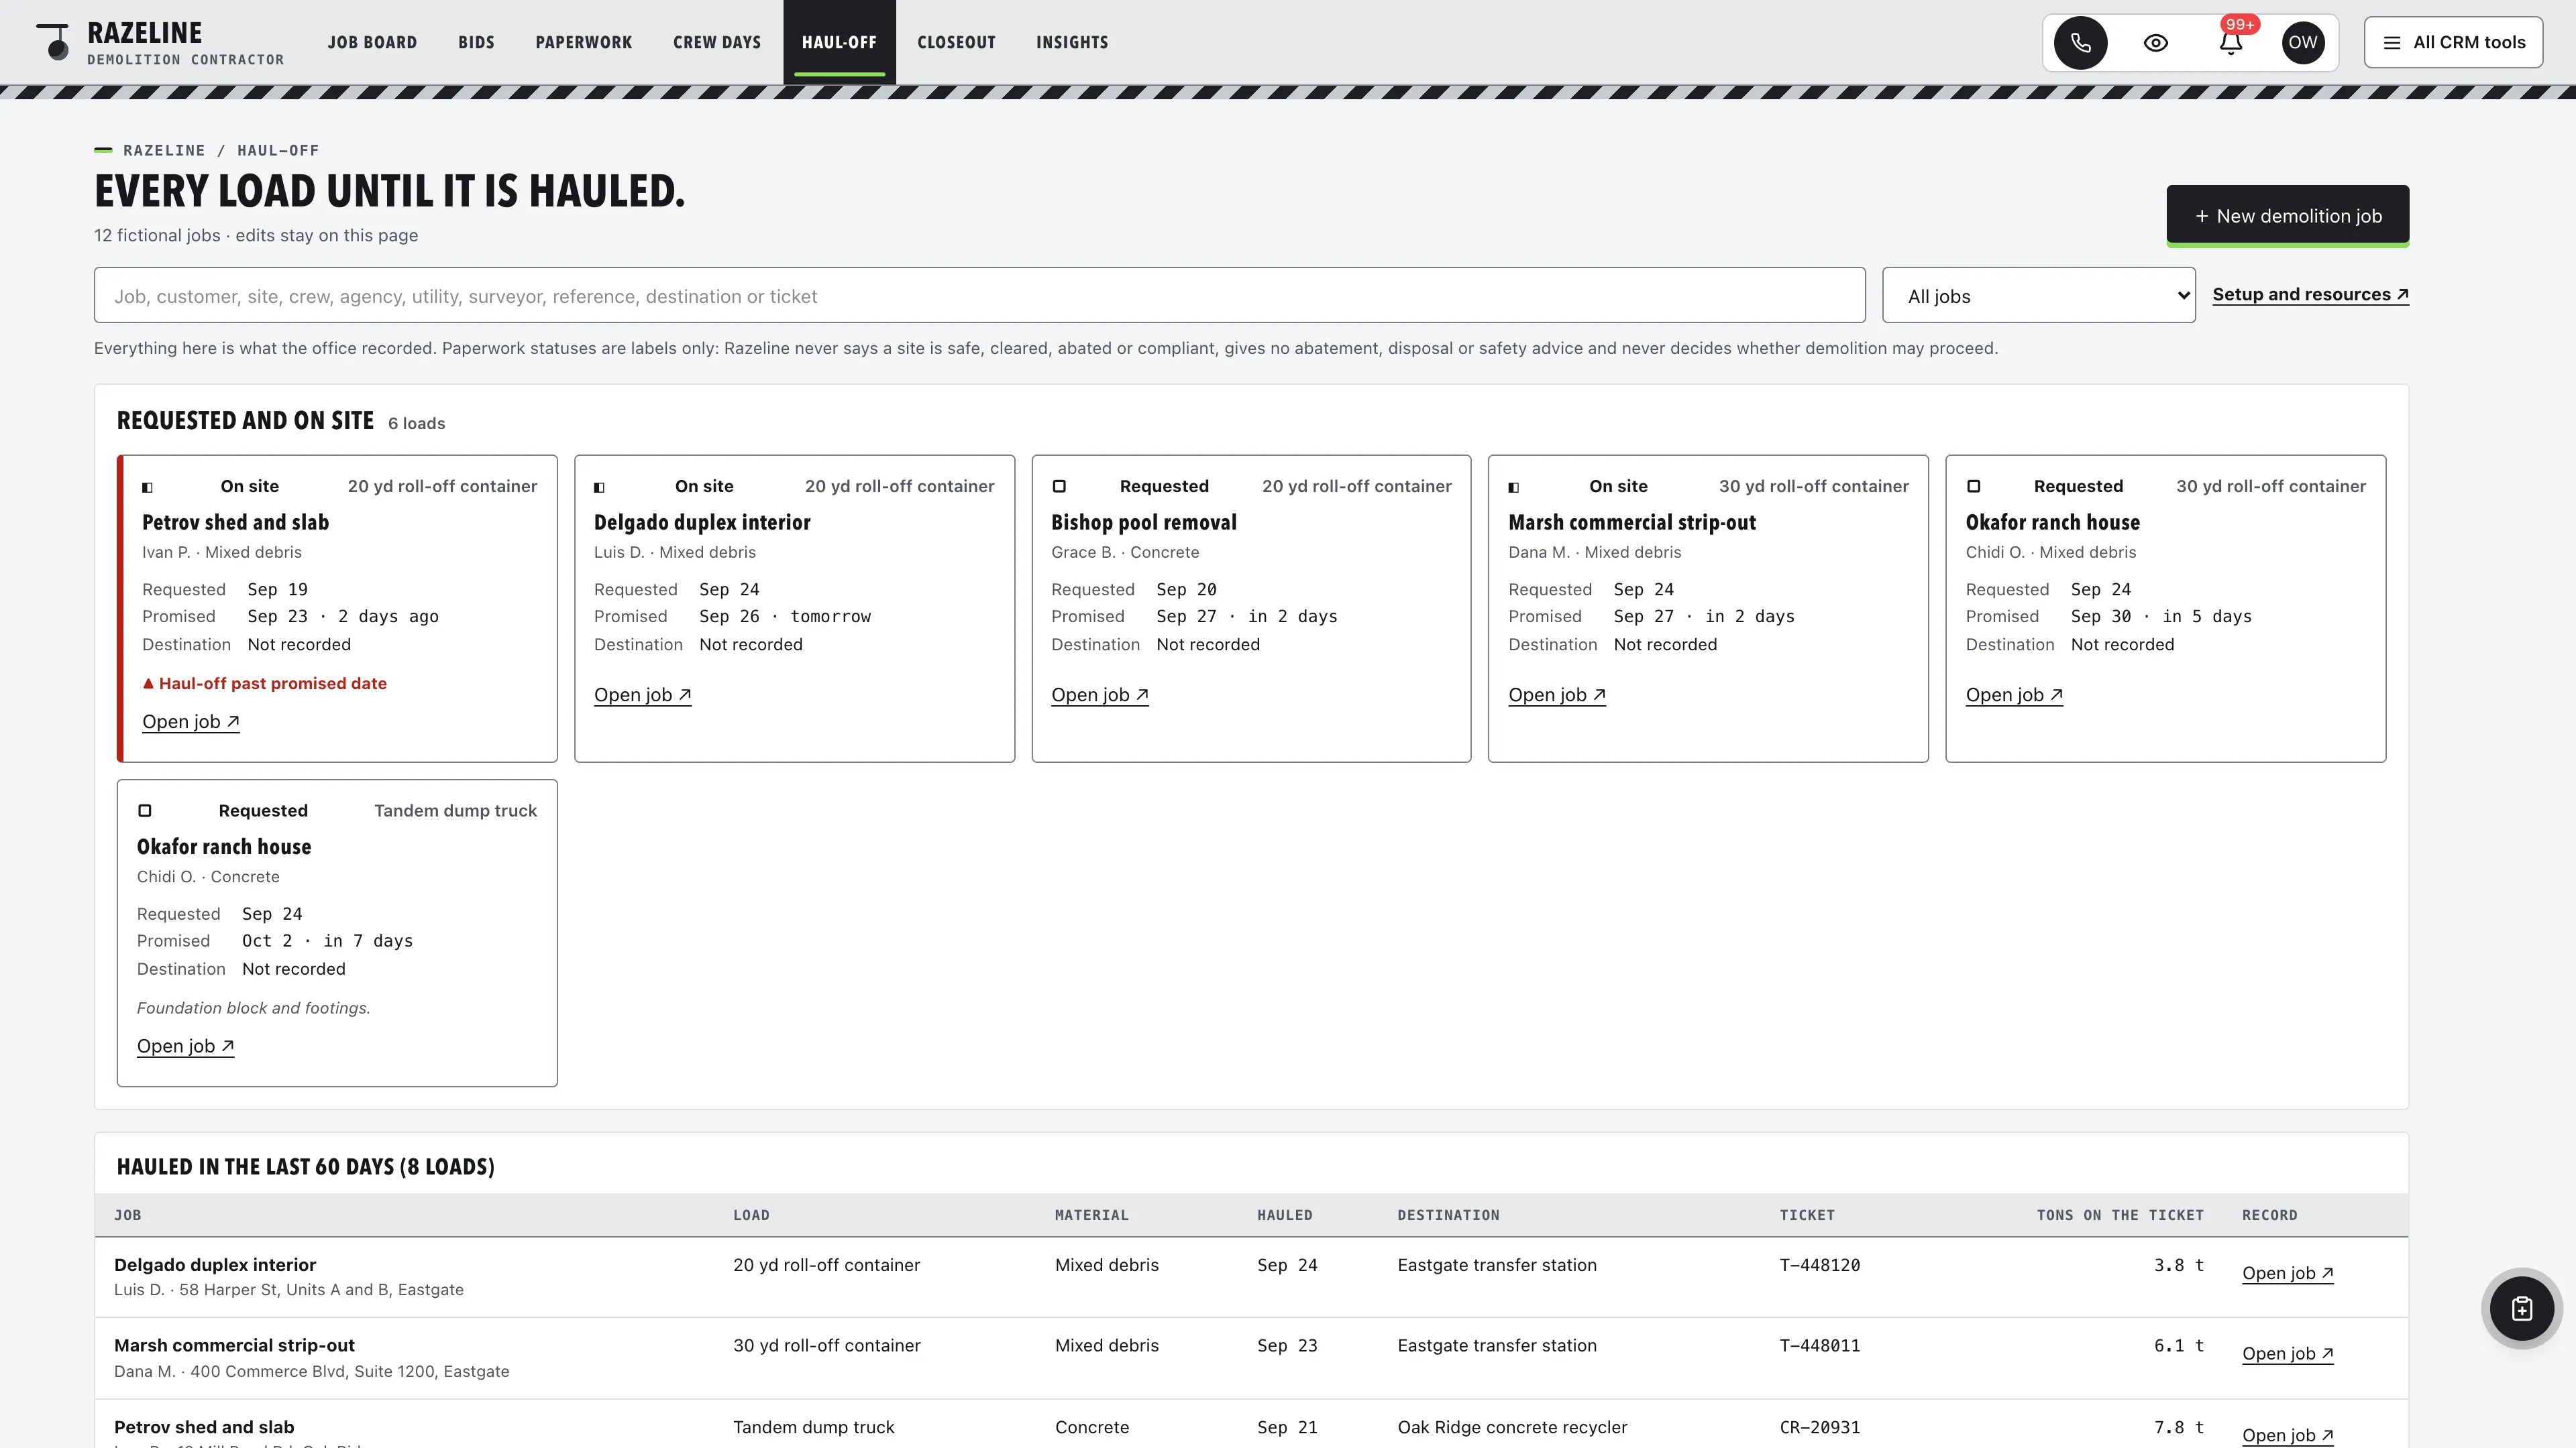The height and width of the screenshot is (1448, 2576).
Task: Click Petrov shed and slab card title
Action: 235,522
